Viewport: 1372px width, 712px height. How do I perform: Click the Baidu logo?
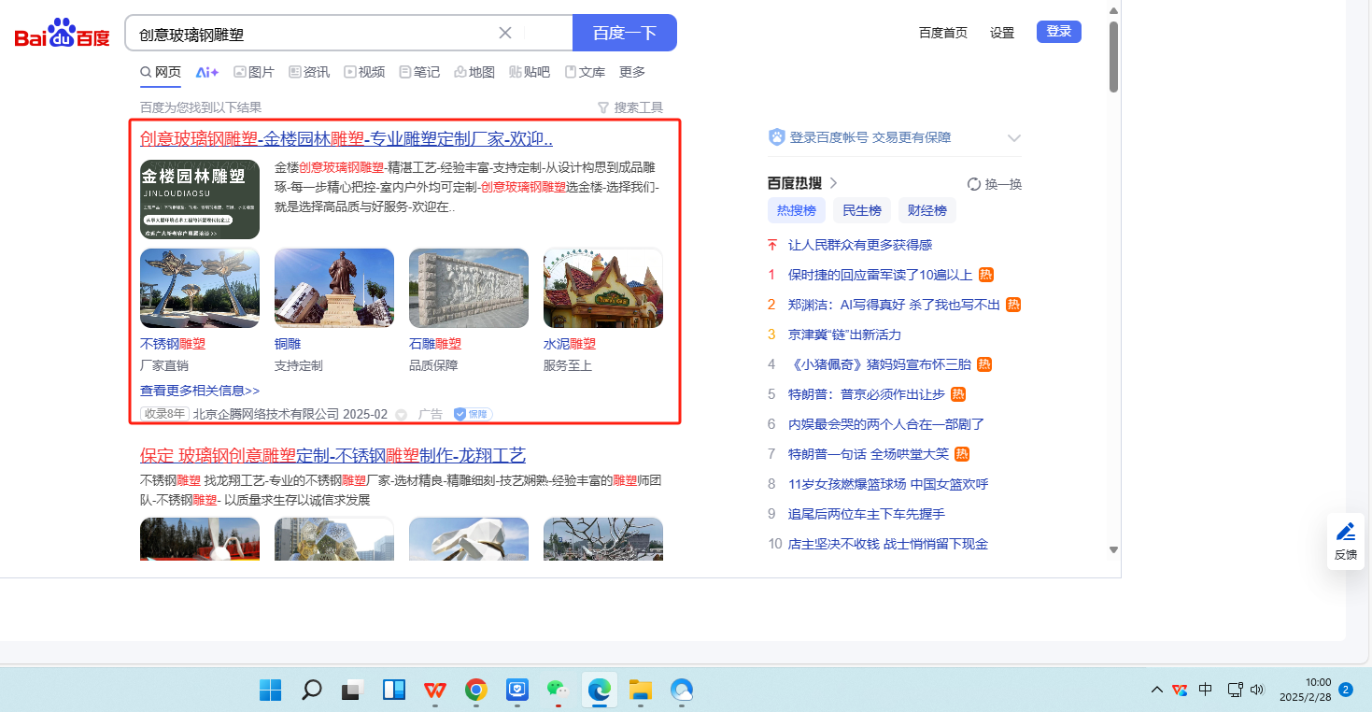coord(62,35)
